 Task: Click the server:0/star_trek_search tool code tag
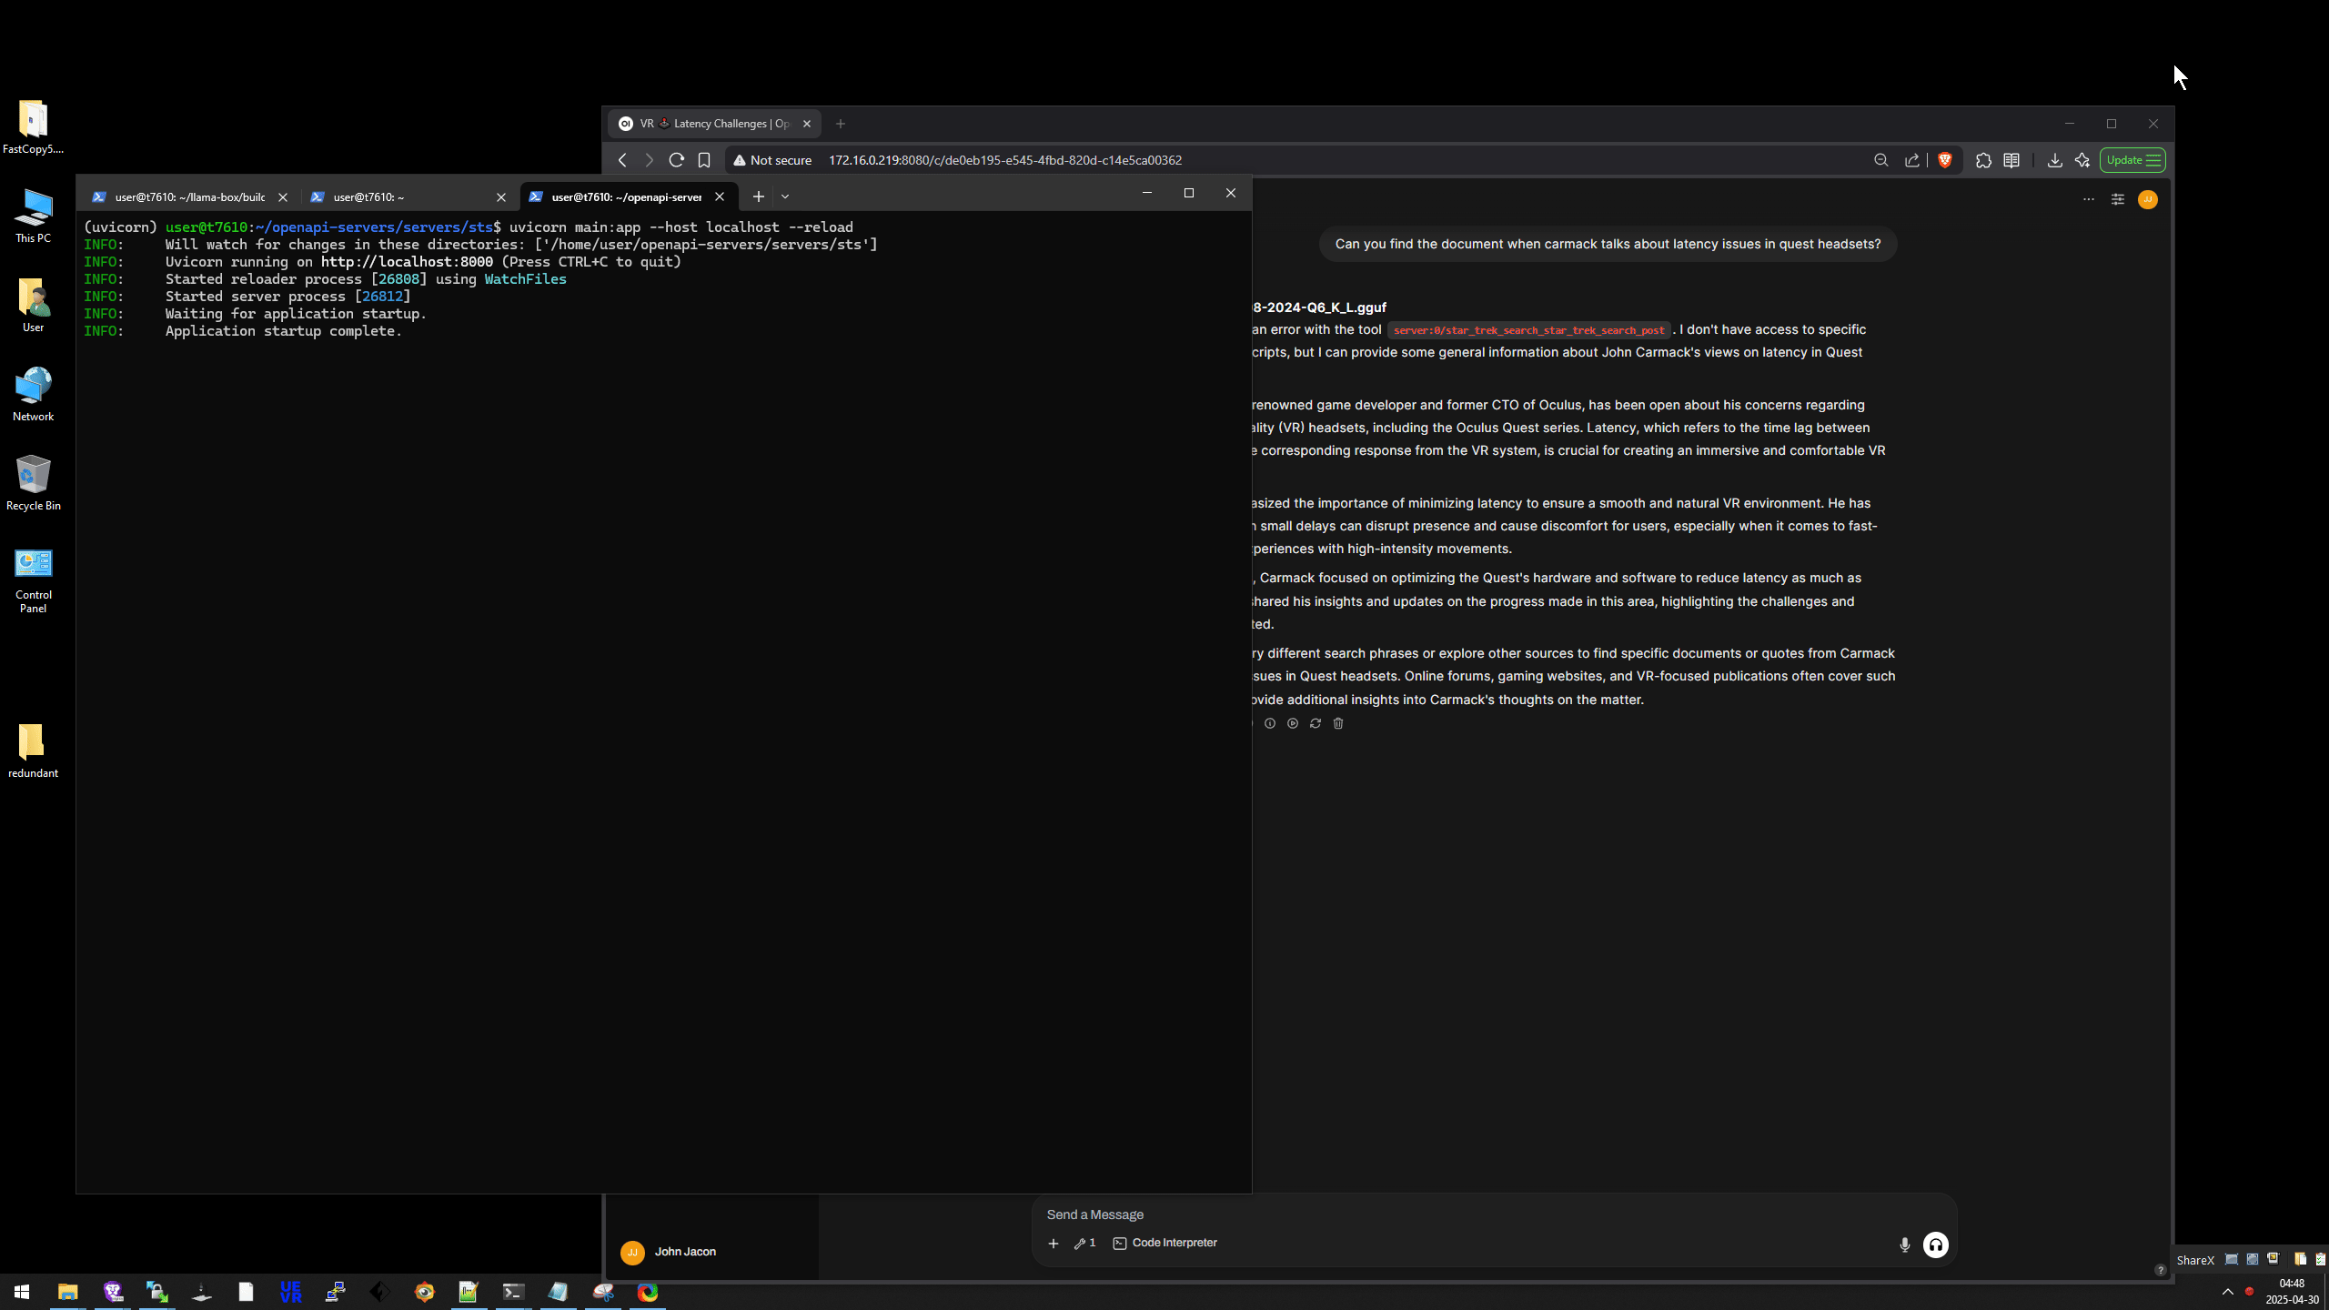(1528, 330)
